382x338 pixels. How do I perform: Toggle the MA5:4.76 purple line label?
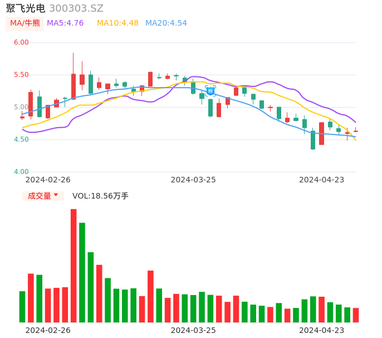(65, 23)
